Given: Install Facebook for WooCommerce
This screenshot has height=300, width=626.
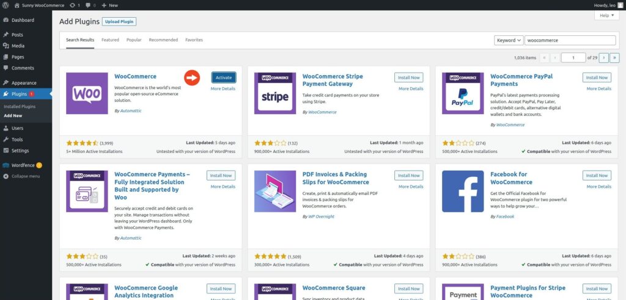Looking at the screenshot, I should [x=597, y=175].
